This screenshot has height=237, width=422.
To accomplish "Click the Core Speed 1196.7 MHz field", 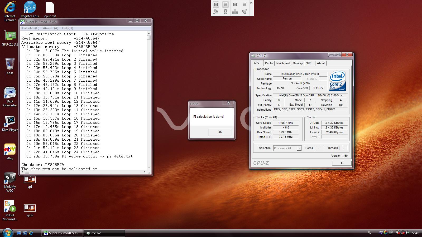I will tap(286, 123).
